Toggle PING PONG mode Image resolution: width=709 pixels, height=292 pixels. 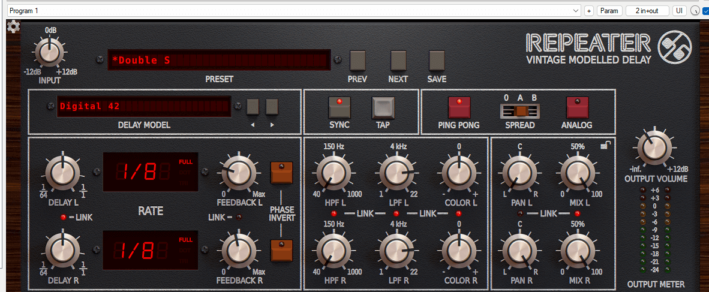(459, 107)
